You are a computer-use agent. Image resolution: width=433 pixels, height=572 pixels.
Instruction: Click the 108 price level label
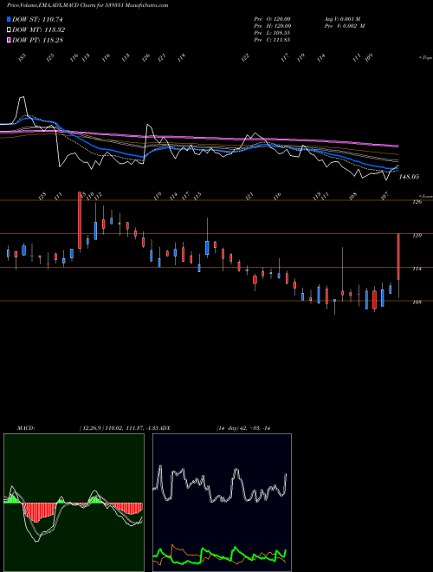[x=417, y=302]
